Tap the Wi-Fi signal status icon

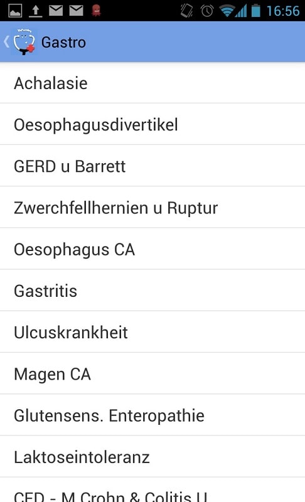(228, 11)
